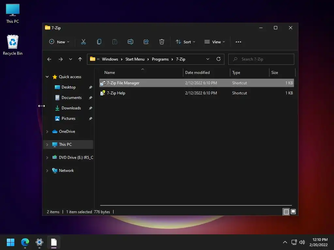
Task: Click the network tray icon
Action: click(294, 242)
